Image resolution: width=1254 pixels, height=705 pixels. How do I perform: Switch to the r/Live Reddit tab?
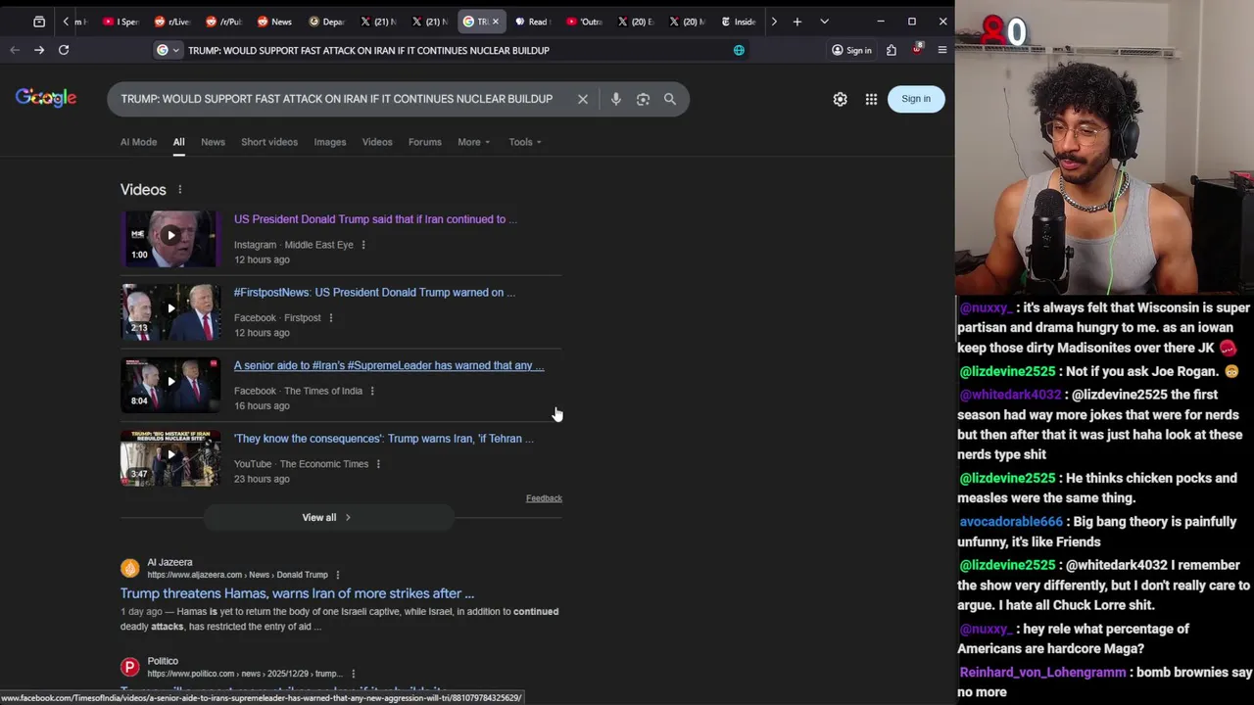(172, 22)
